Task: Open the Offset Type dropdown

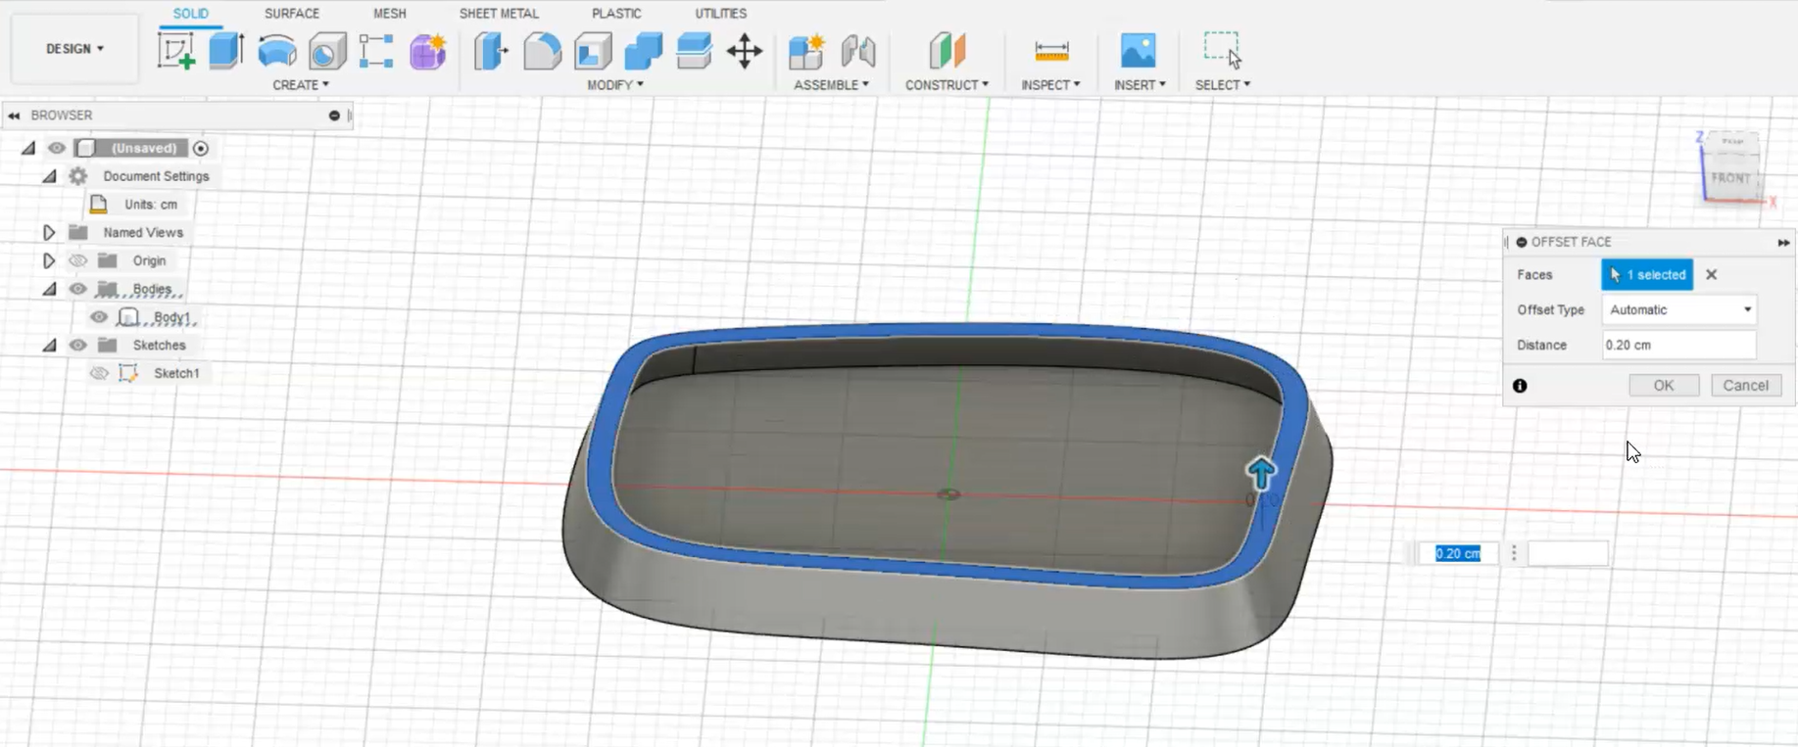Action: click(x=1679, y=309)
